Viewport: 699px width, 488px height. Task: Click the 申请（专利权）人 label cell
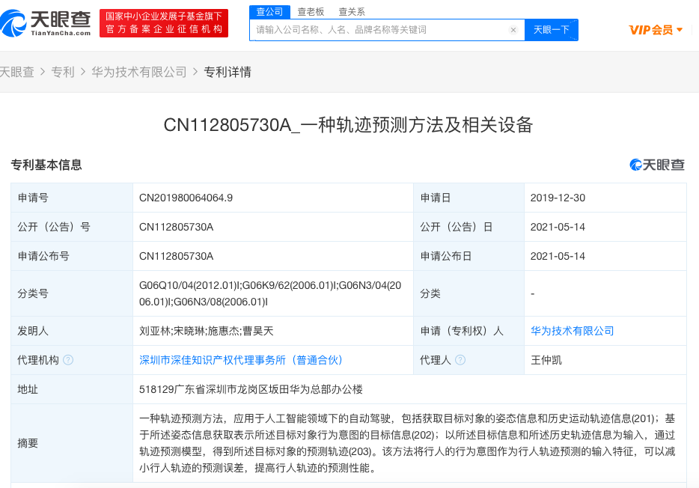pos(468,331)
